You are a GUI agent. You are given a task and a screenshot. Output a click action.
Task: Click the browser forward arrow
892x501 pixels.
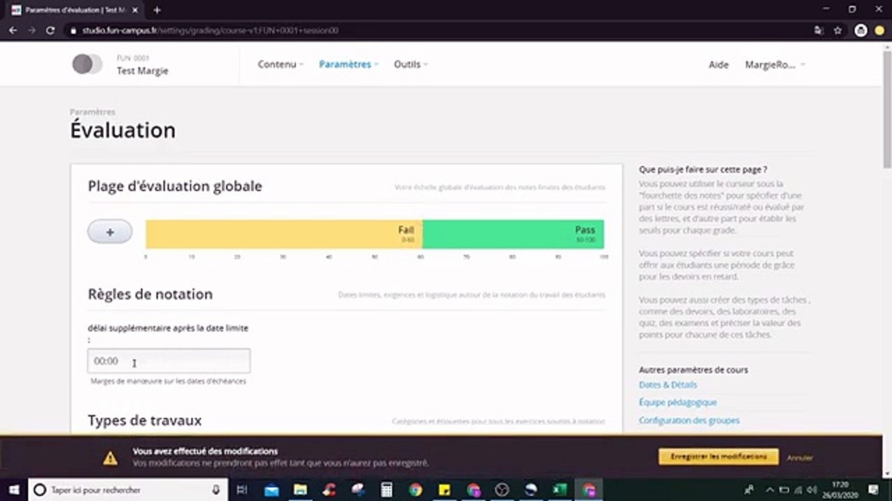31,31
